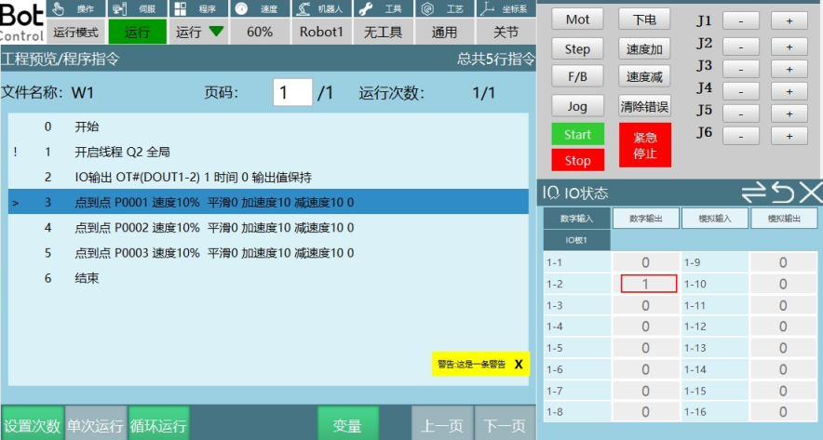The height and width of the screenshot is (440, 823).
Task: Toggle digital output 1-1 value
Action: pos(646,263)
